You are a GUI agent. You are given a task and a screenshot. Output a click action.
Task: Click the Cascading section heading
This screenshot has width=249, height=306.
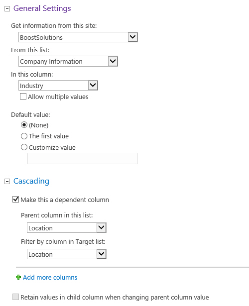[31, 181]
